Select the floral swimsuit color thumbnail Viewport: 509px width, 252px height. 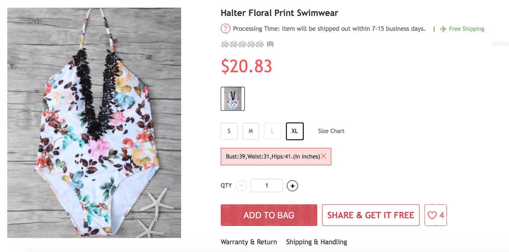[233, 99]
